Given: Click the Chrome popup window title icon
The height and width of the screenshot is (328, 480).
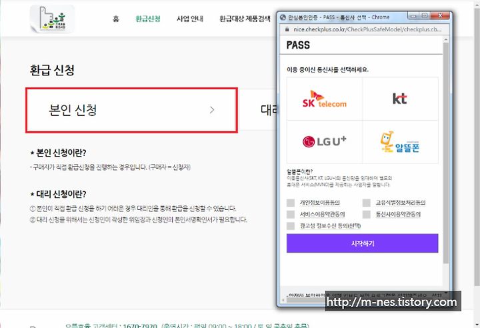Looking at the screenshot, I should pyautogui.click(x=283, y=17).
